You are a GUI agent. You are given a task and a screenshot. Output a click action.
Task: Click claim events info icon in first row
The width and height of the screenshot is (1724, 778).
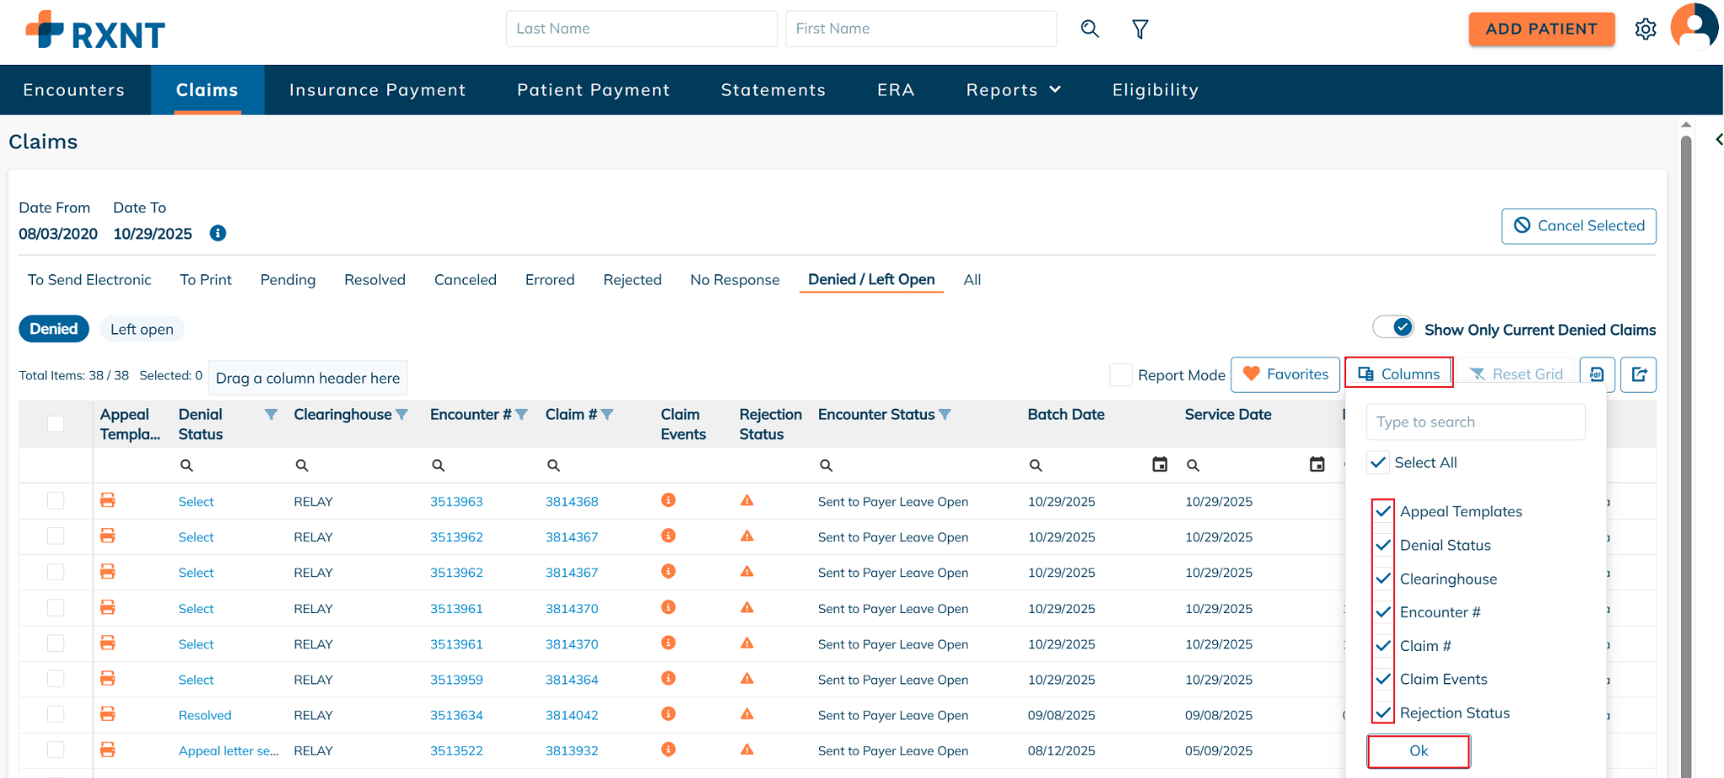[668, 500]
